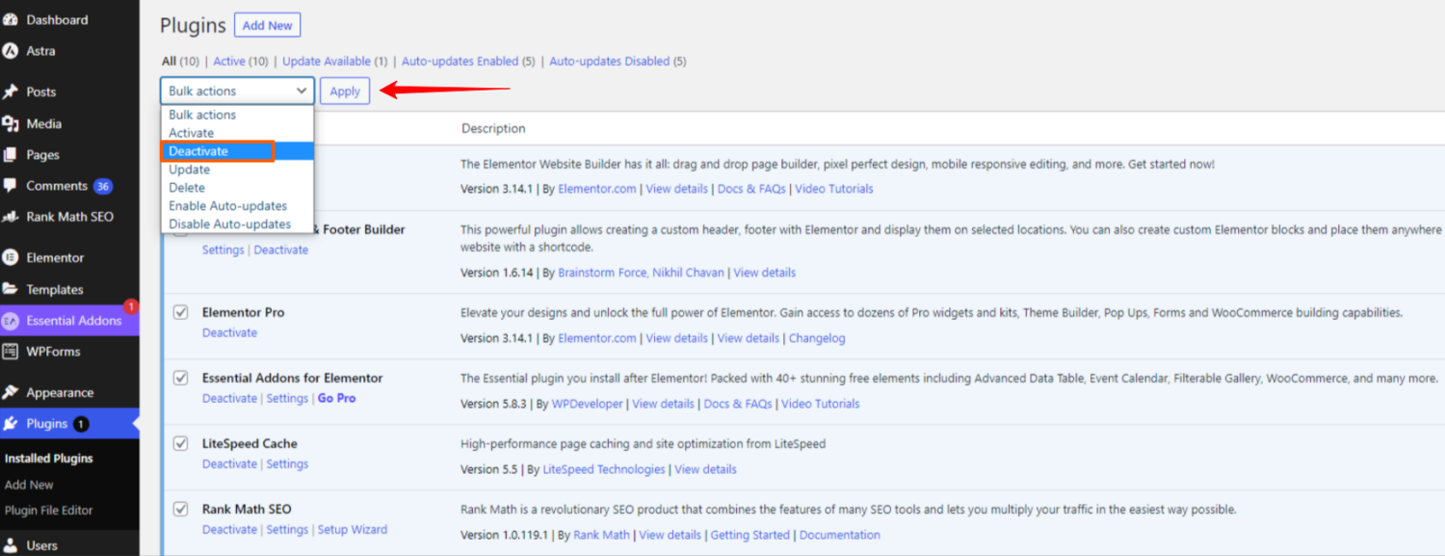This screenshot has width=1445, height=556.
Task: Open the Dashboard icon in sidebar
Action: click(x=11, y=19)
